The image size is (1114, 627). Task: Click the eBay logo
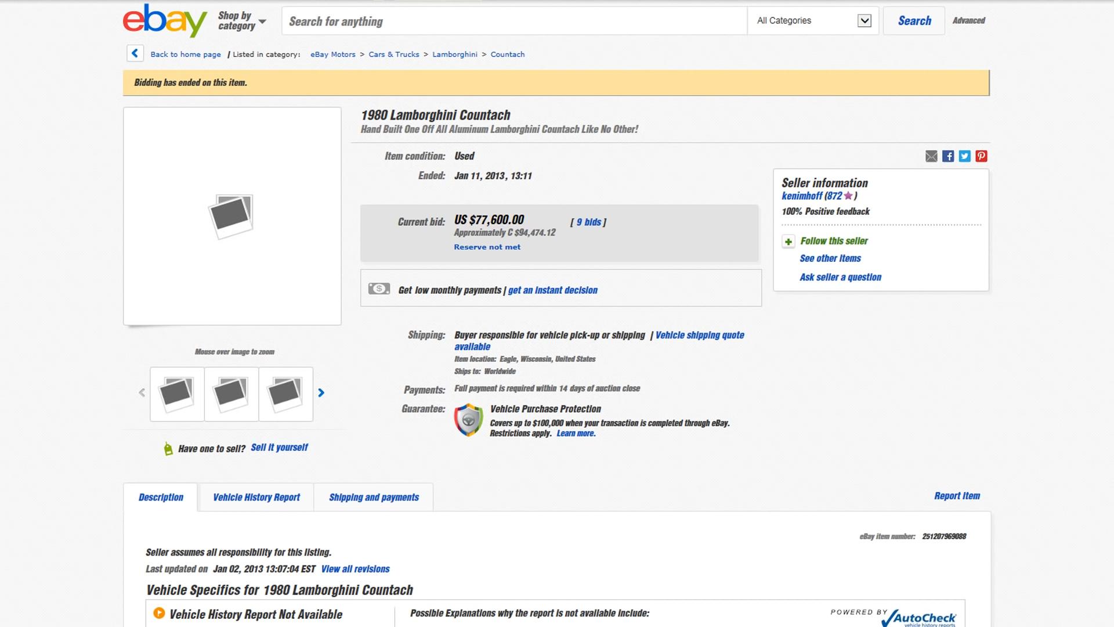[165, 21]
